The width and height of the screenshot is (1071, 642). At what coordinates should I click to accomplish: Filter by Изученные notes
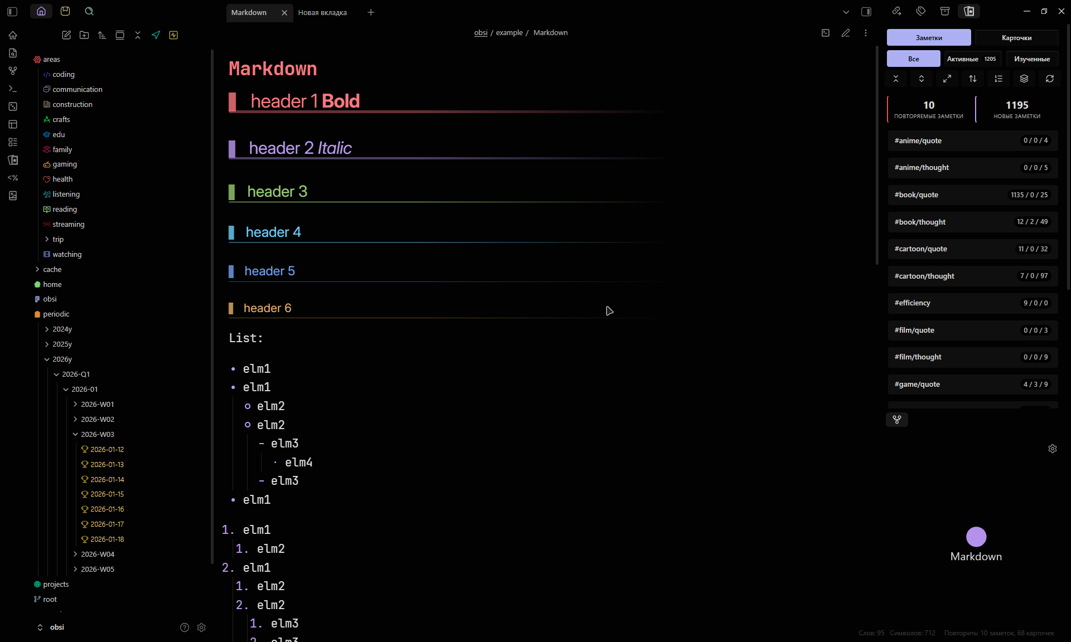click(1032, 59)
